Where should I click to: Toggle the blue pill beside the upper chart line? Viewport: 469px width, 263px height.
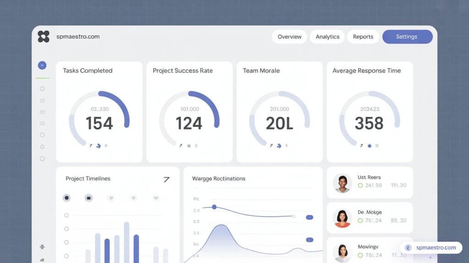[310, 217]
